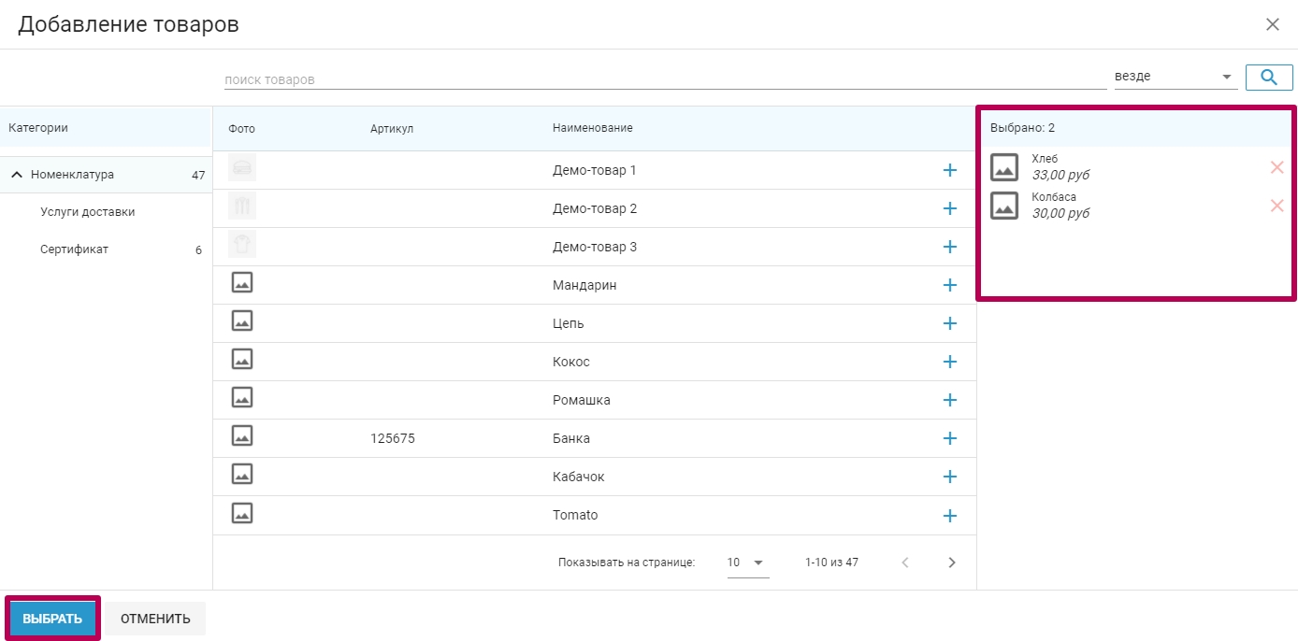Click photo placeholder for Ромашка
1298x641 pixels.
pyautogui.click(x=242, y=397)
